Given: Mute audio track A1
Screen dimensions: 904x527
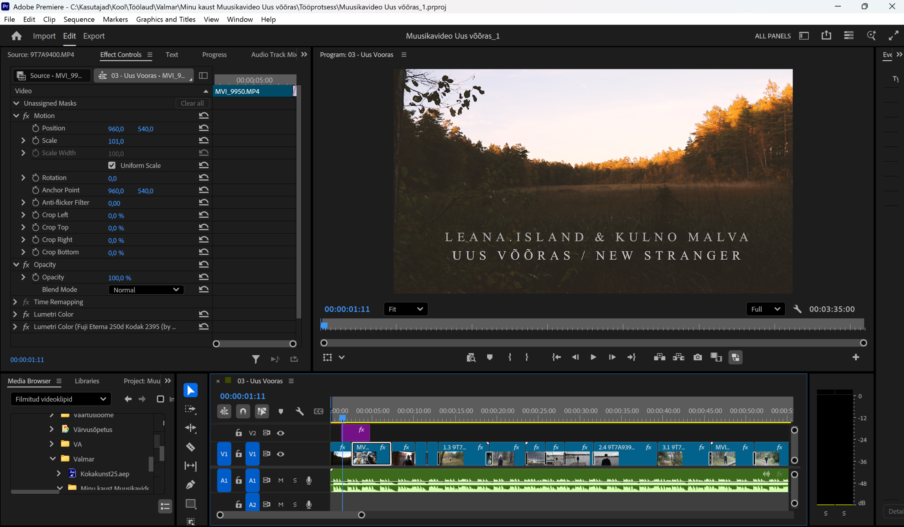Looking at the screenshot, I should pos(280,480).
